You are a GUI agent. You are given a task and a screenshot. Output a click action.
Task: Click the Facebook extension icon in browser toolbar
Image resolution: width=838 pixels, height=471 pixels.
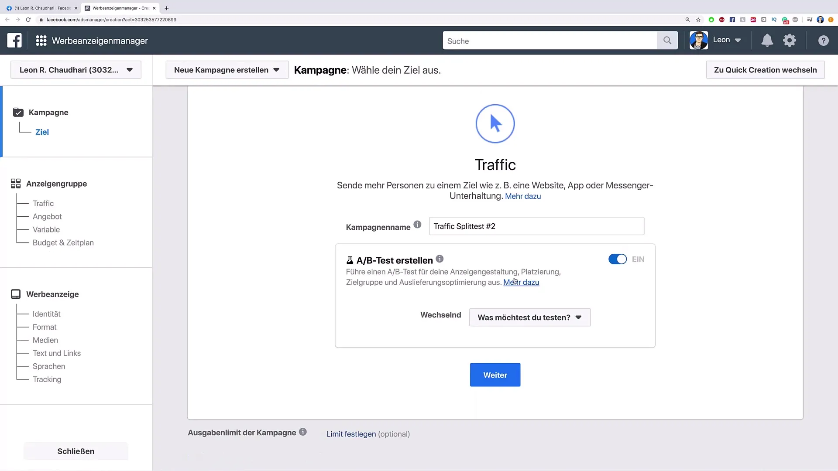[x=732, y=20]
